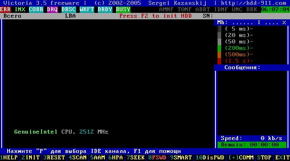Click the "(c) 2002-2005" copyright text
290x161 pixels.
(x=118, y=3)
